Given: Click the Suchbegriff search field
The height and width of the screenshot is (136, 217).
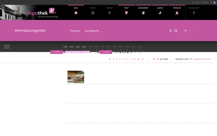Looking at the screenshot, I should tap(124, 31).
